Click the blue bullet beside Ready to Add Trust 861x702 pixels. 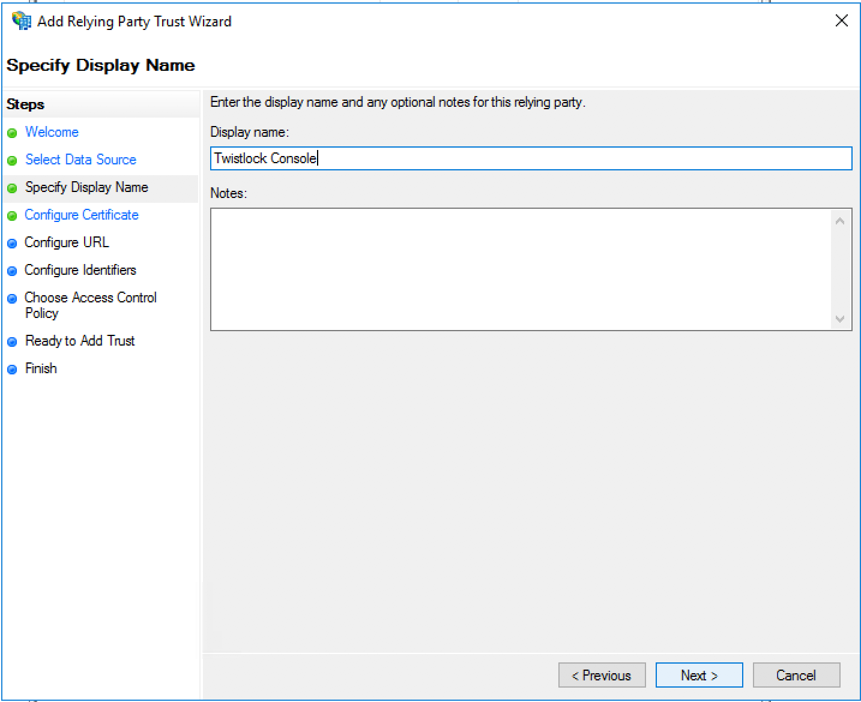(x=12, y=342)
